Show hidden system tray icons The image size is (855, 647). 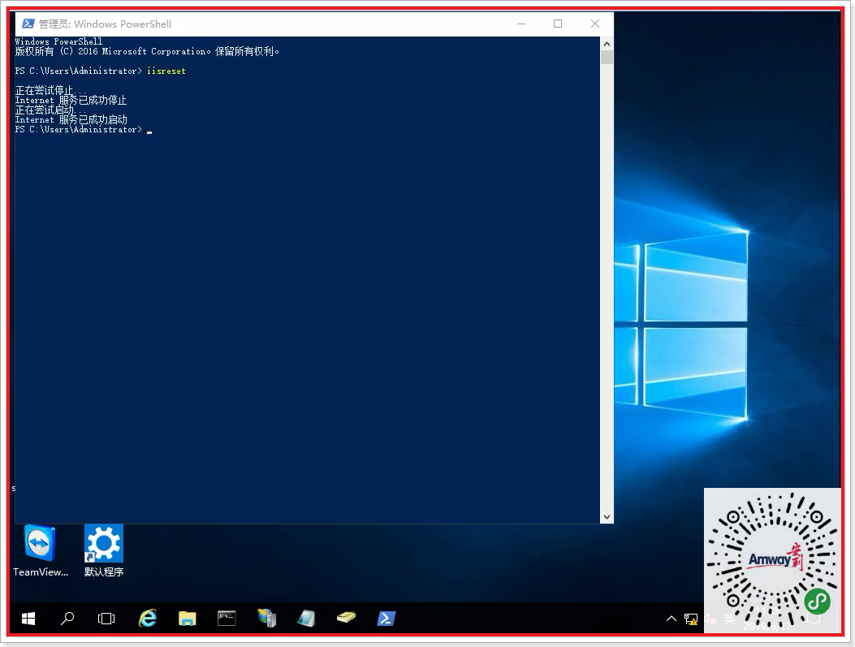tap(671, 619)
